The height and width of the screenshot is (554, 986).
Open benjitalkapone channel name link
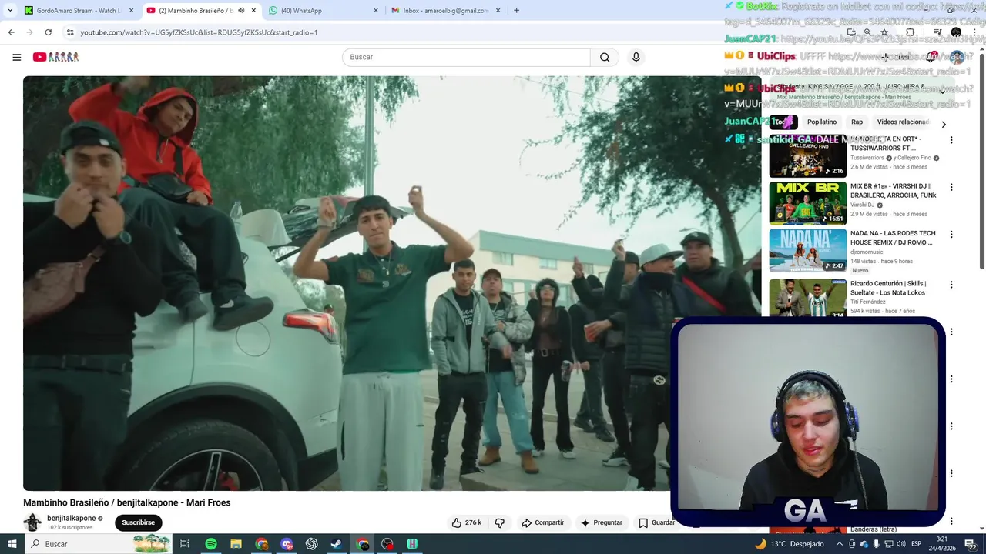tap(72, 519)
